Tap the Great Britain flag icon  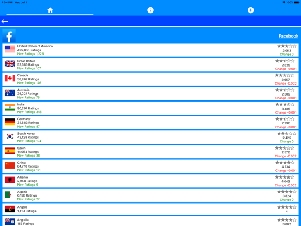coord(10,64)
